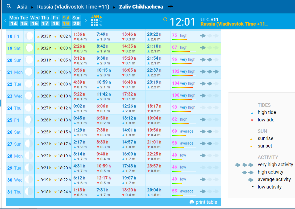The height and width of the screenshot is (209, 295).
Task: Advance to next week with right chevron
Action: (86, 21)
